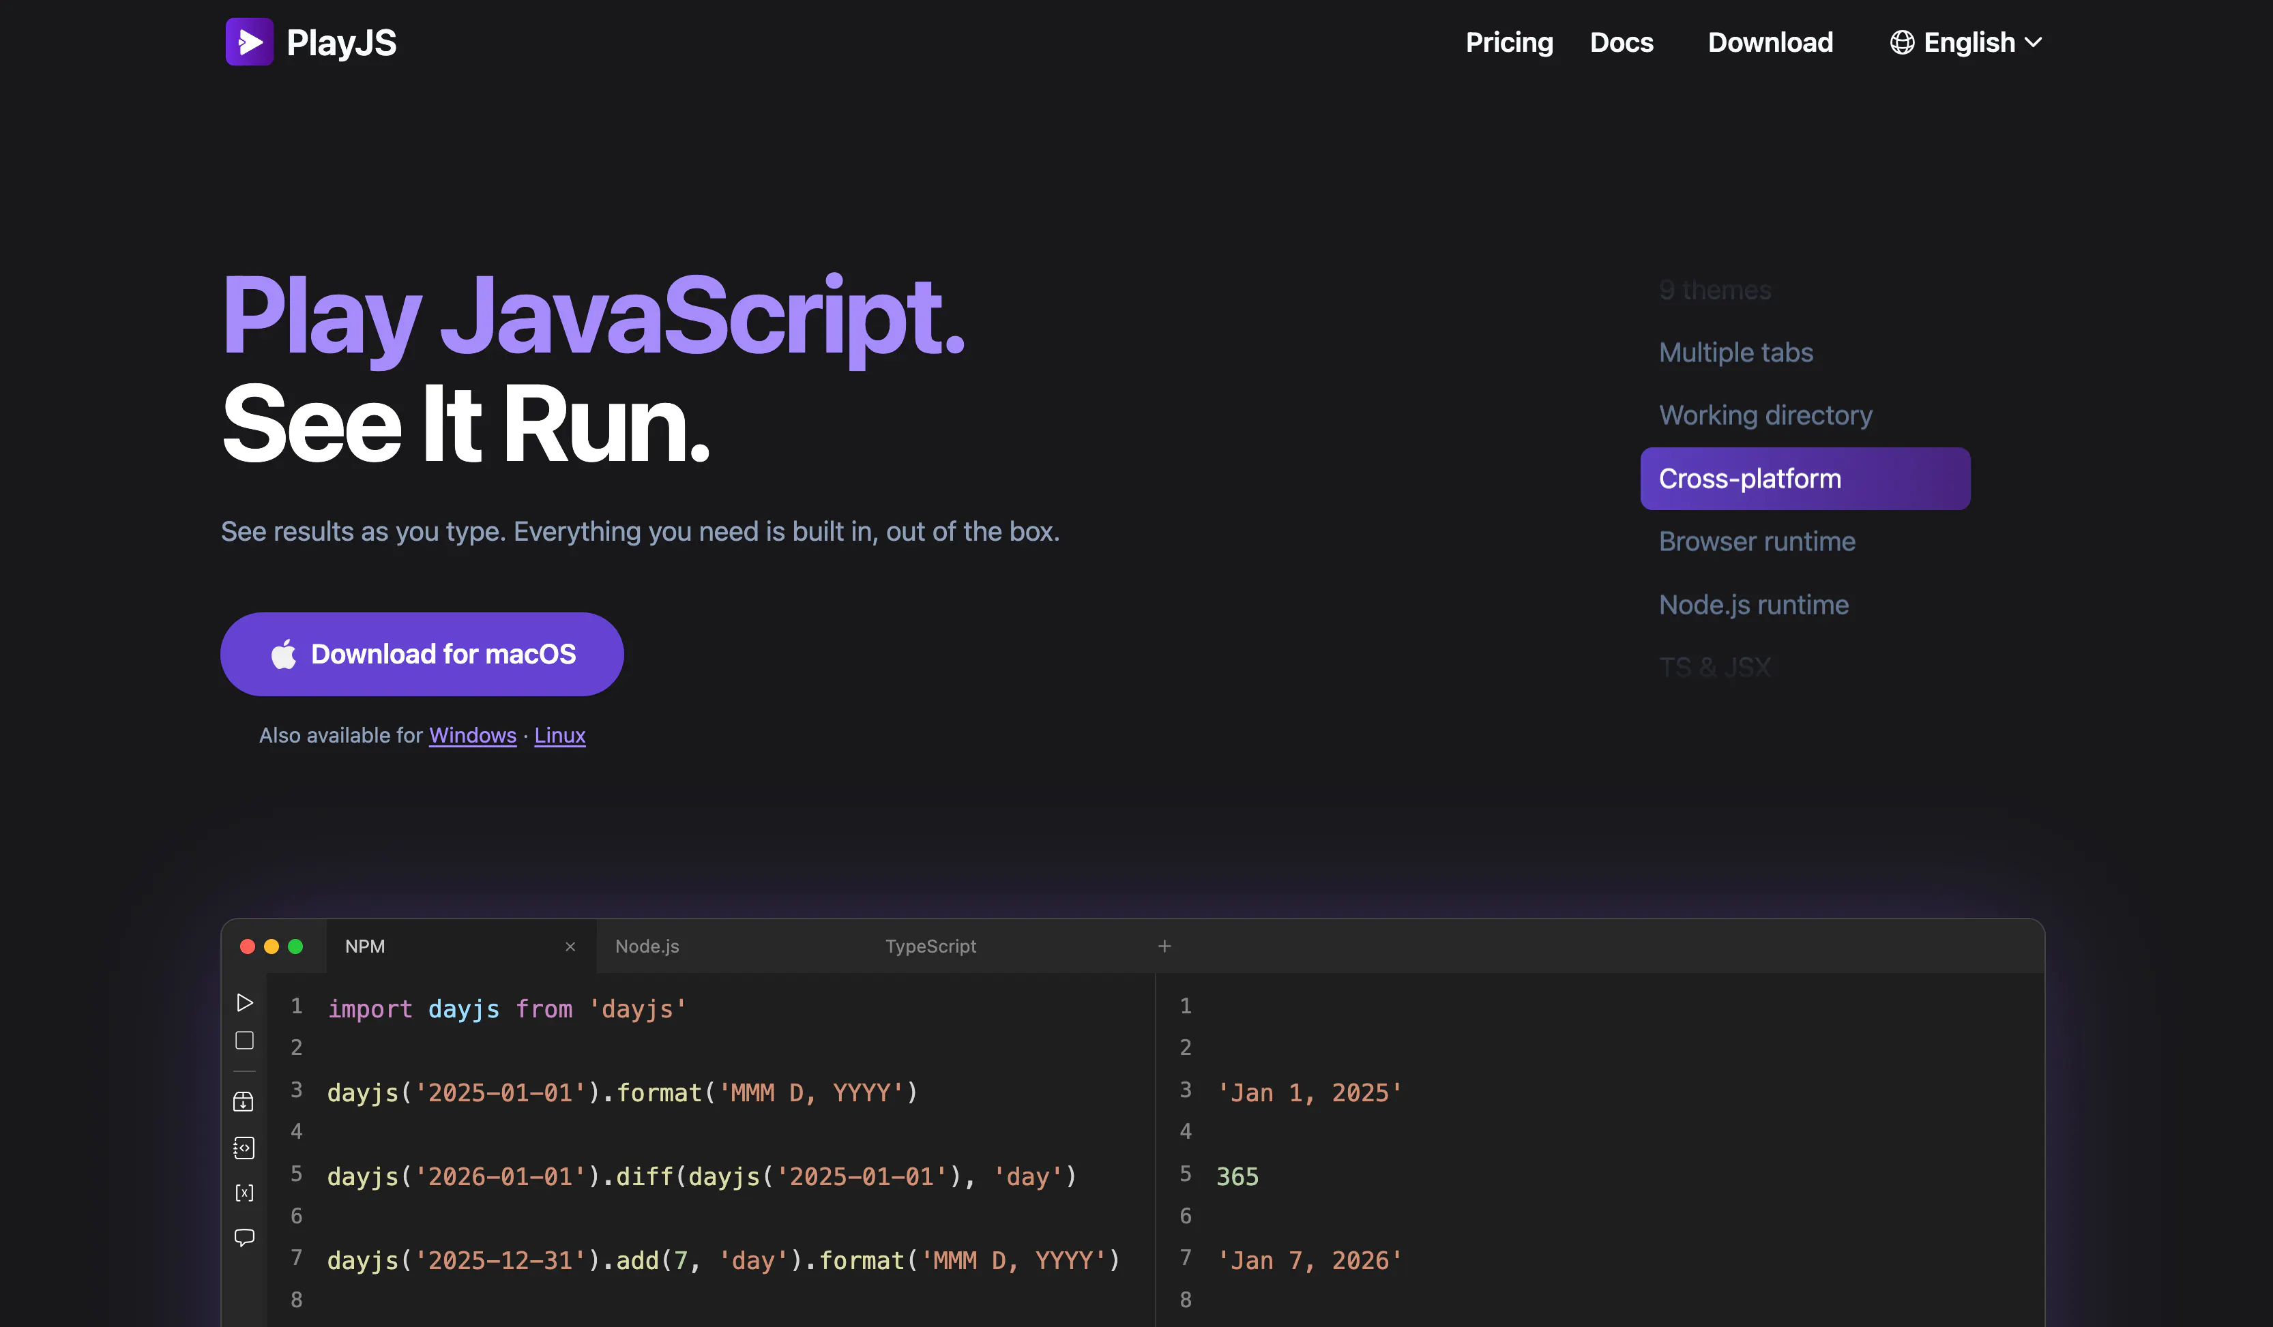This screenshot has height=1327, width=2273.
Task: Click the yellow minimize window dot
Action: 272,946
